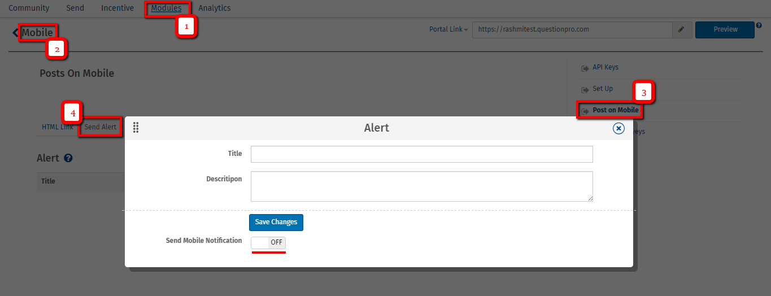Click the help icon beside Preview button
Screen dimensions: 771x296
(x=759, y=25)
